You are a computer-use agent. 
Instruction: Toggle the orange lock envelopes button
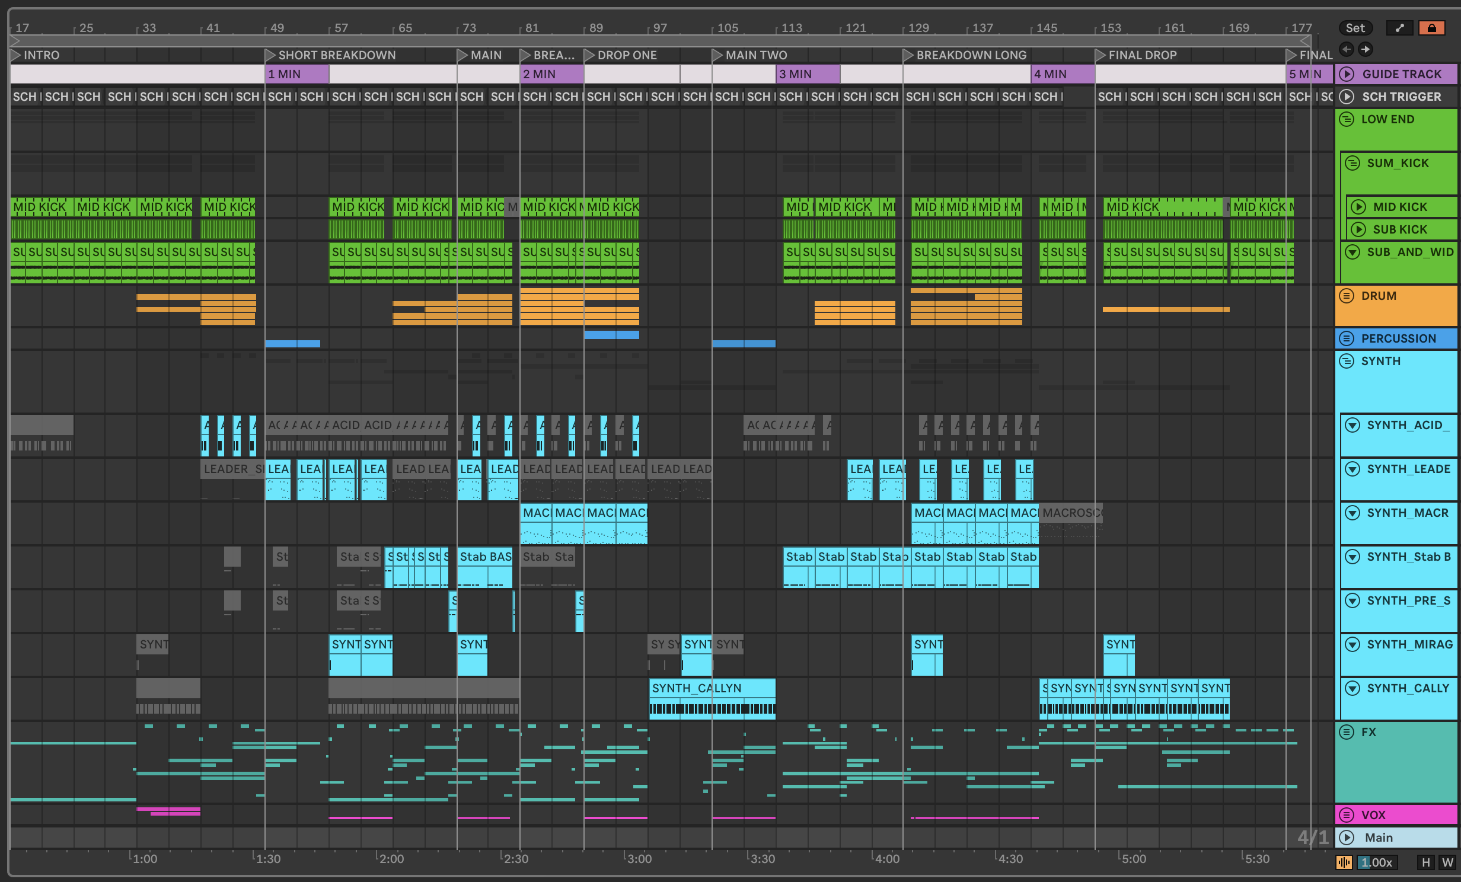click(x=1431, y=28)
